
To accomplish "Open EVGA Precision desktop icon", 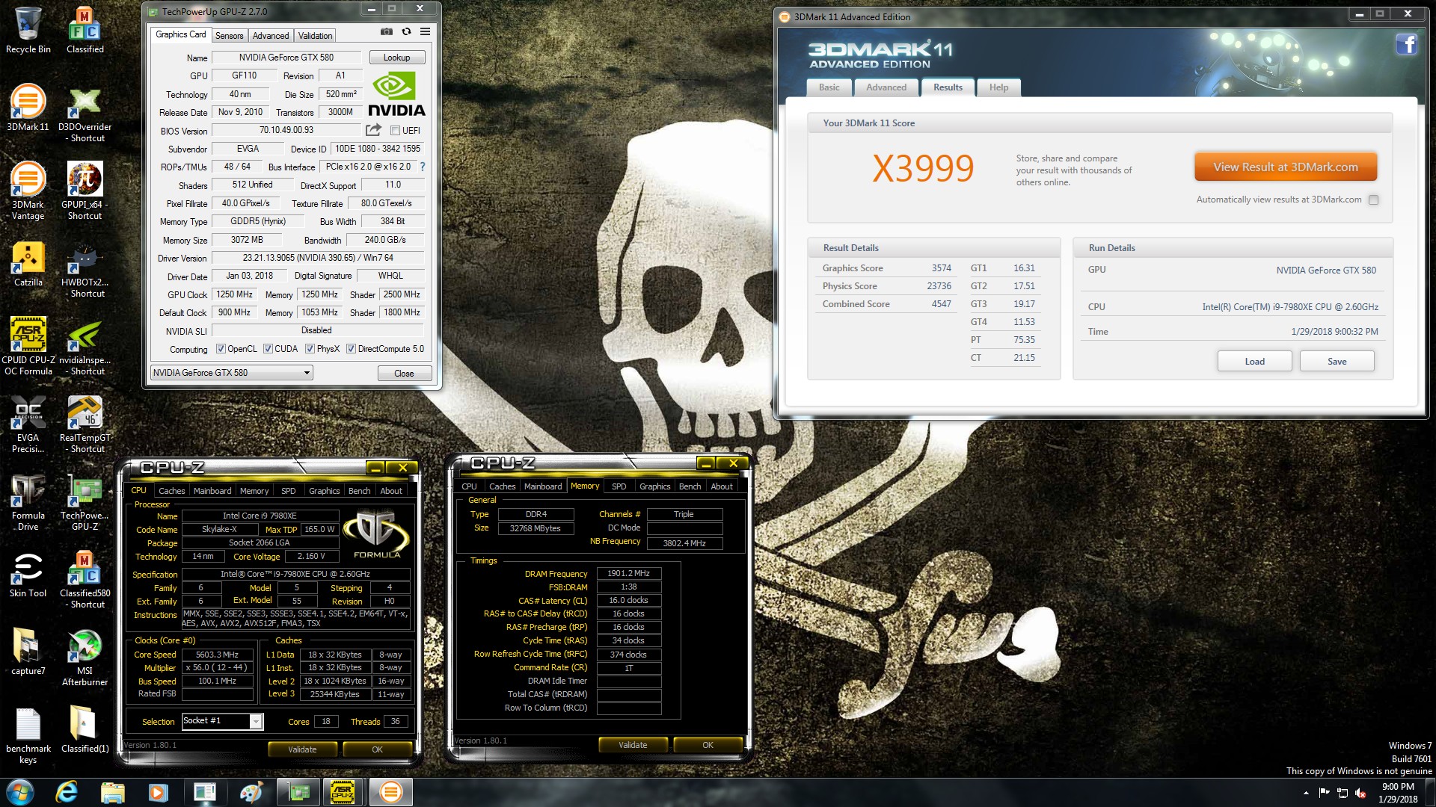I will tap(28, 424).
